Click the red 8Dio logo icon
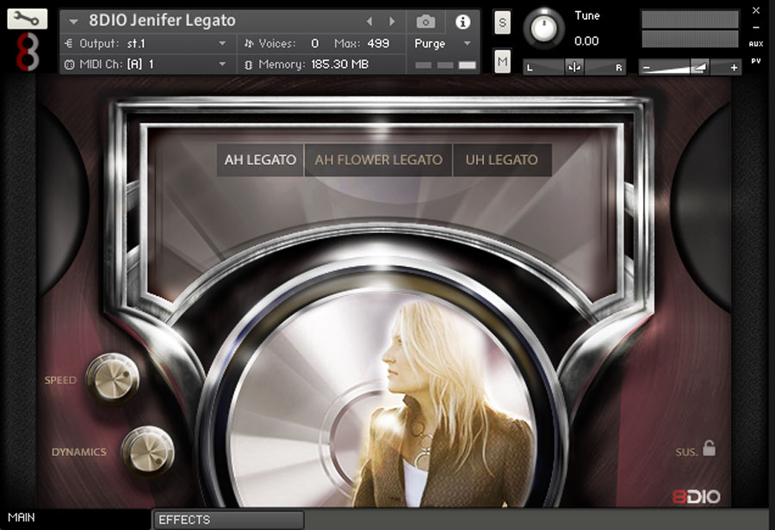The height and width of the screenshot is (530, 775). (x=28, y=52)
